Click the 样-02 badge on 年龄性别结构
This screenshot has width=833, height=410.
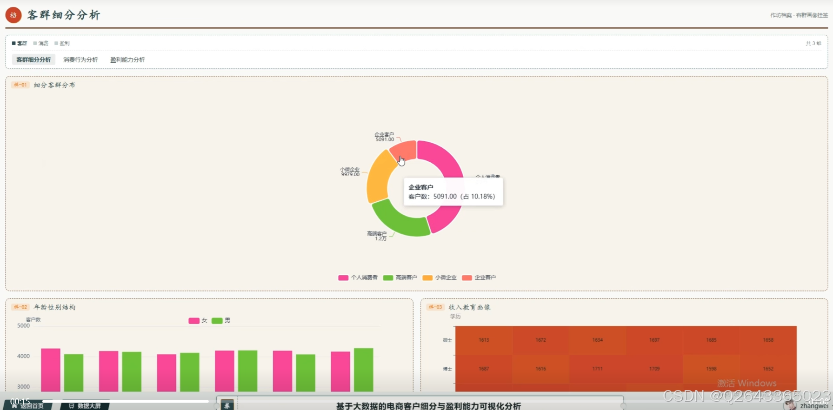tap(20, 307)
